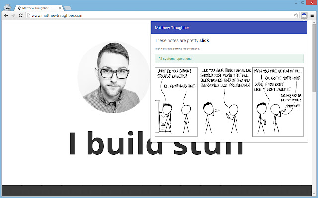Click the browser forward arrow
Viewport: 318px width, 198px height.
tap(13, 15)
